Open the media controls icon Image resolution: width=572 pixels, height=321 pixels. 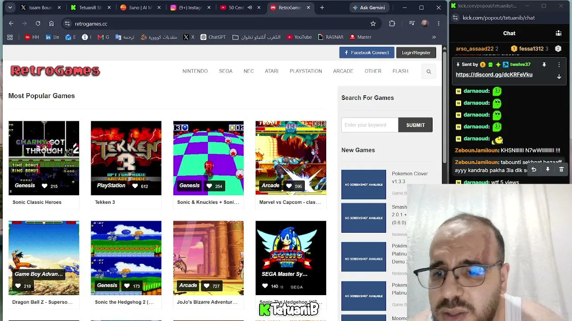click(x=412, y=24)
